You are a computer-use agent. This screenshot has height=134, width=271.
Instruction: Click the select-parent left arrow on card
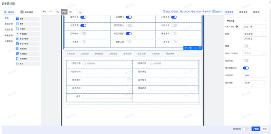click(186, 48)
